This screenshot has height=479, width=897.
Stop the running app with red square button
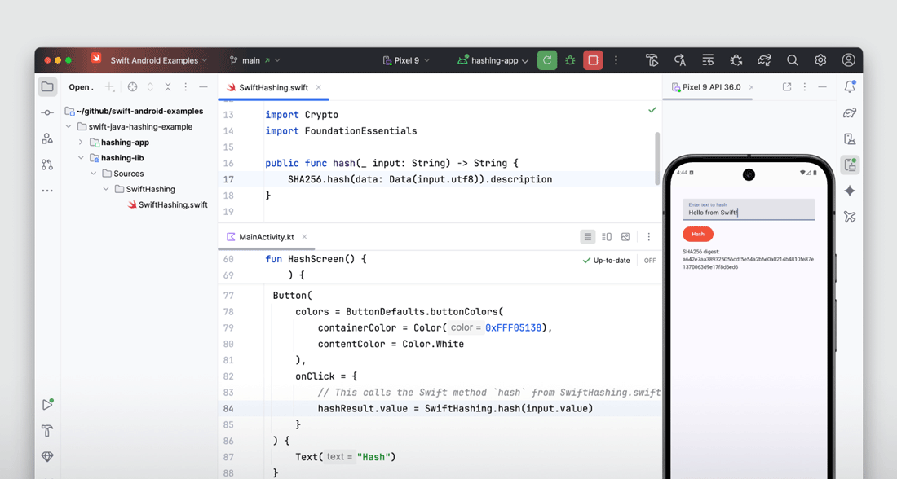coord(593,60)
